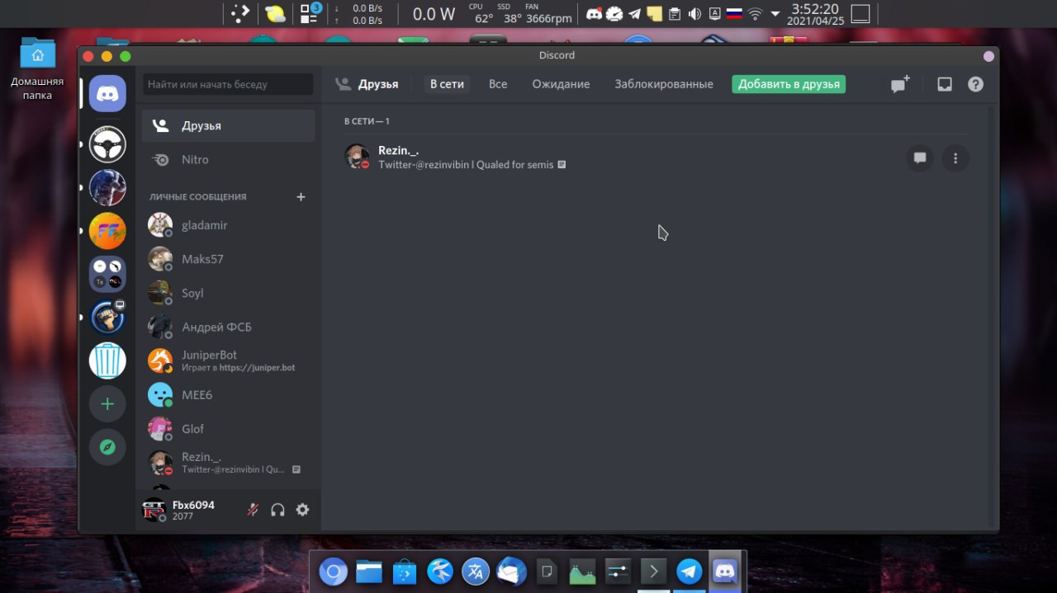Click the Добавить в друзья button
This screenshot has height=593, width=1057.
coord(789,84)
